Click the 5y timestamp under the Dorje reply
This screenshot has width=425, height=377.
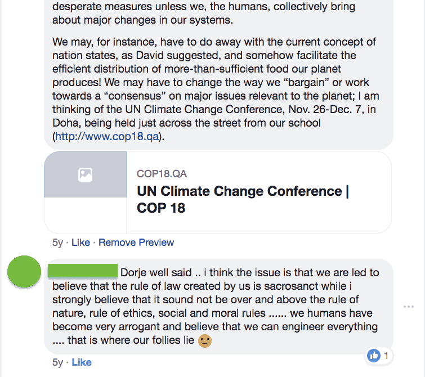pyautogui.click(x=57, y=362)
